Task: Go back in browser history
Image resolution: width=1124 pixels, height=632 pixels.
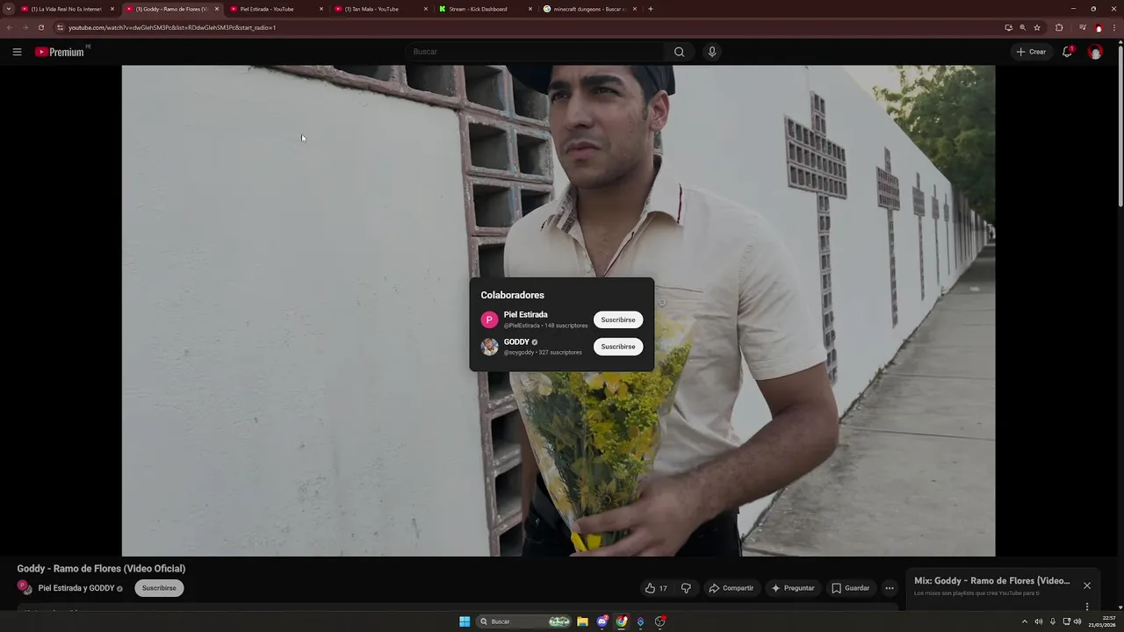Action: (10, 27)
